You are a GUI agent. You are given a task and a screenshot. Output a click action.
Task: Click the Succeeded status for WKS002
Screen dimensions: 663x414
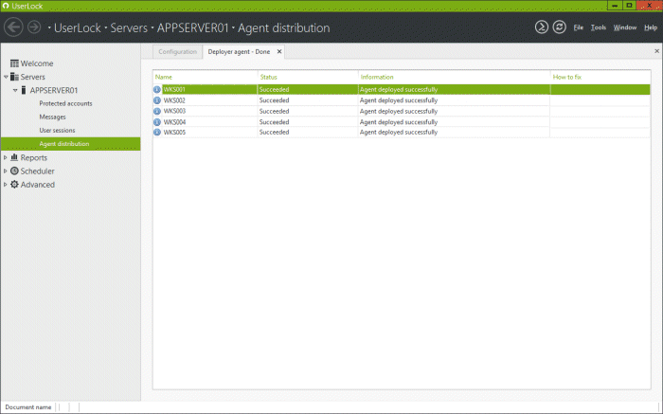click(274, 100)
